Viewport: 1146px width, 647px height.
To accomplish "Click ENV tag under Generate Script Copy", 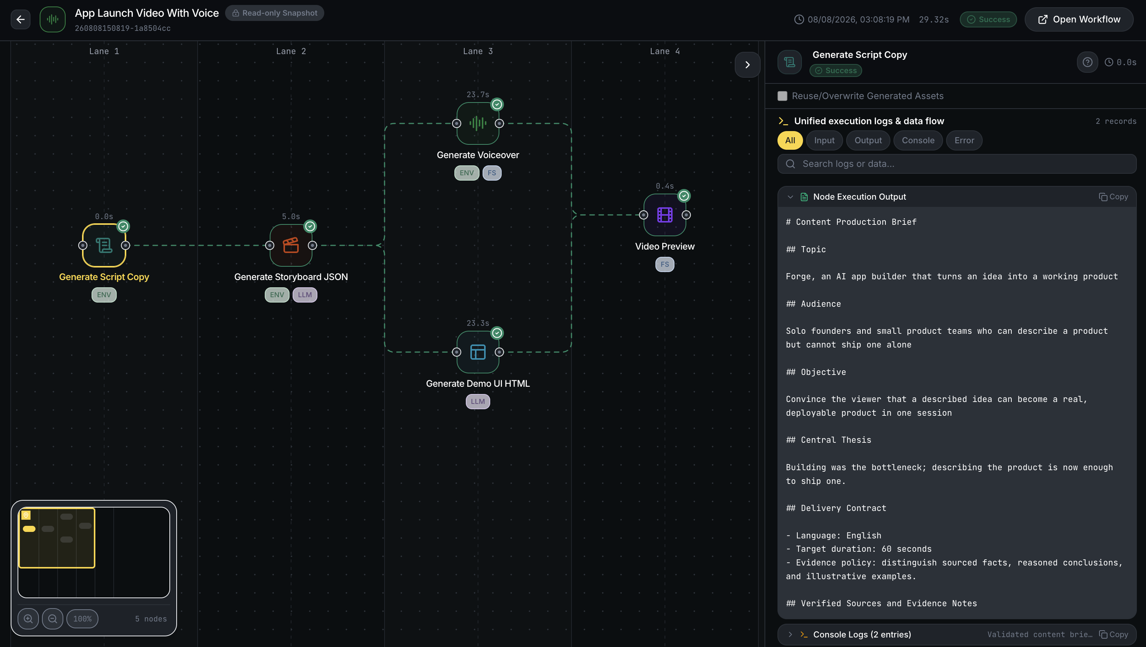I will (104, 295).
